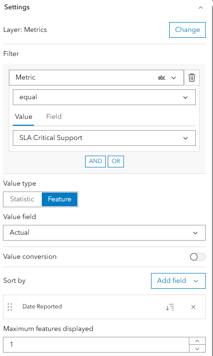Image resolution: width=213 pixels, height=356 pixels.
Task: Open the SLA Critical Support value dropdown
Action: (x=104, y=138)
